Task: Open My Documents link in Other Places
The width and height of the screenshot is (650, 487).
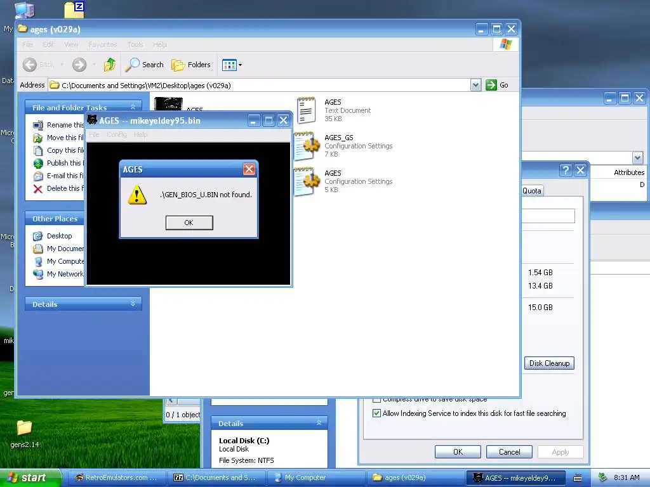Action: pyautogui.click(x=65, y=249)
